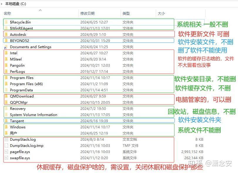The height and width of the screenshot is (173, 238).
Task: Select the Windows folder name
Action: pyautogui.click(x=18, y=127)
